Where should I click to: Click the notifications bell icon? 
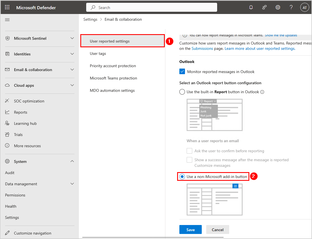click(251, 8)
